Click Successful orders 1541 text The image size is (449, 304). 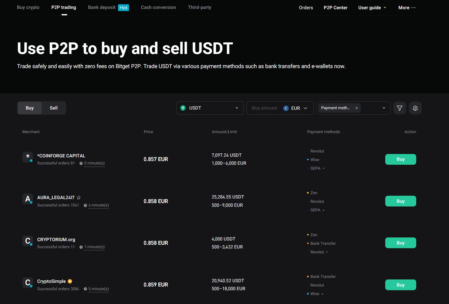[58, 205]
